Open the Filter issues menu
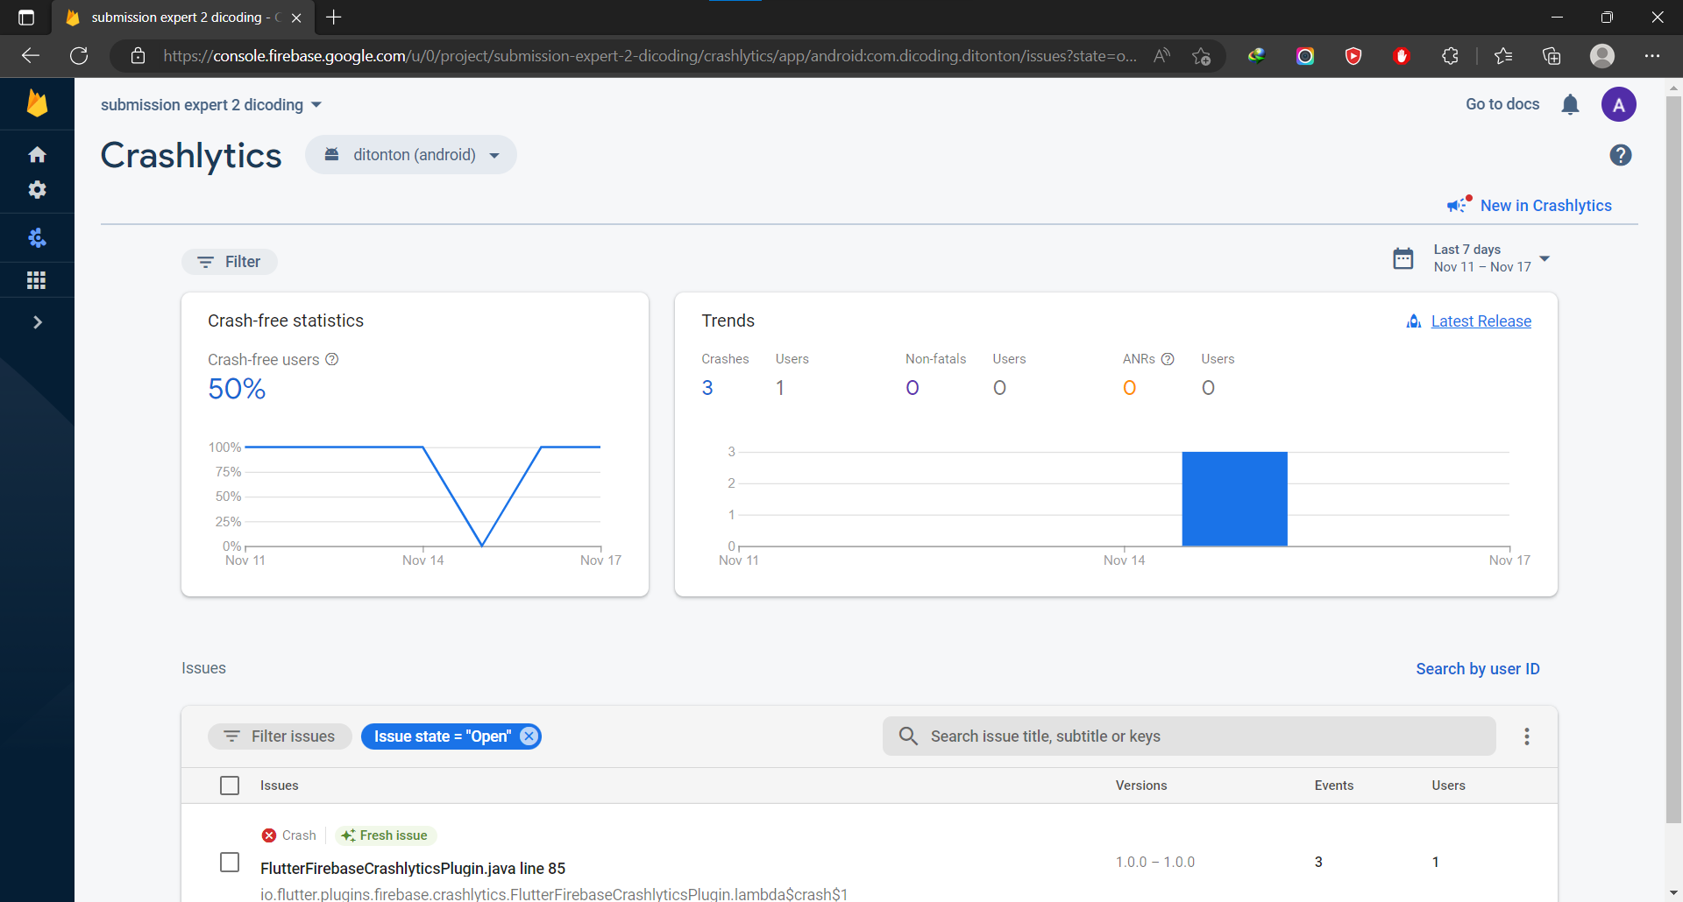The width and height of the screenshot is (1683, 902). (279, 736)
